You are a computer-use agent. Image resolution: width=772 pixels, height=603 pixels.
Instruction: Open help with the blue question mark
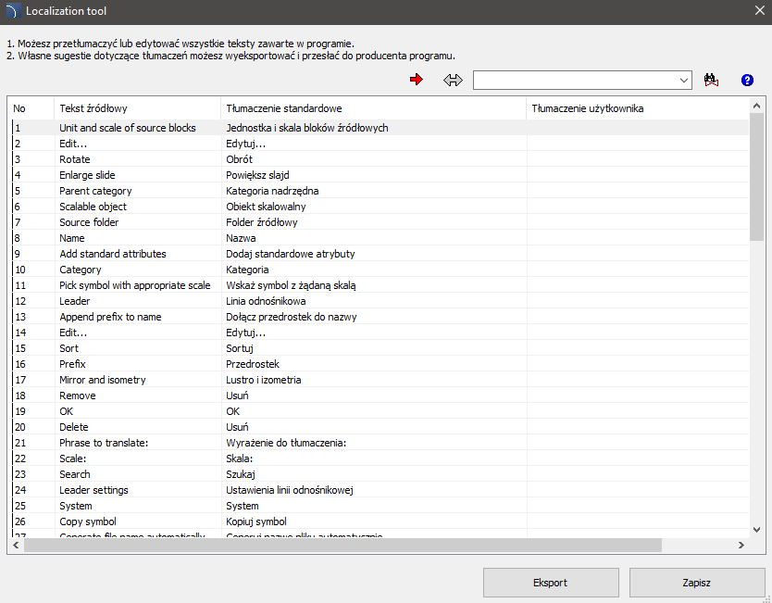coord(747,81)
